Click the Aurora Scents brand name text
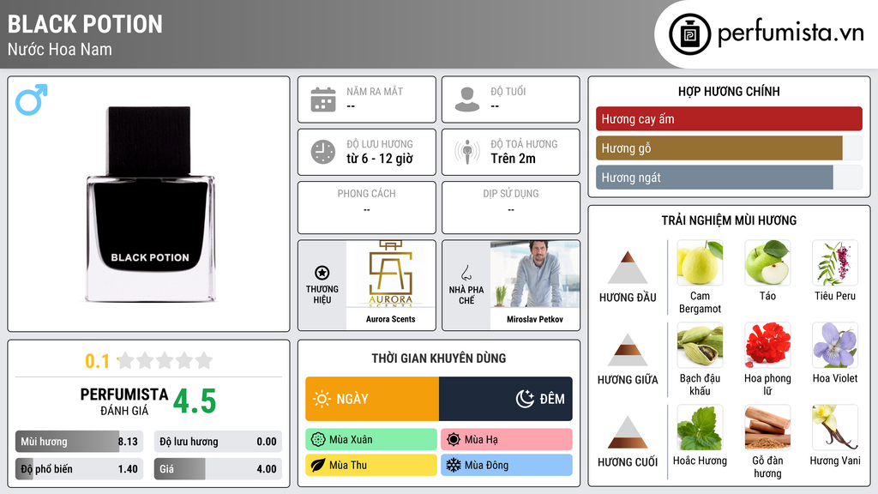Image resolution: width=878 pixels, height=494 pixels. click(x=391, y=319)
